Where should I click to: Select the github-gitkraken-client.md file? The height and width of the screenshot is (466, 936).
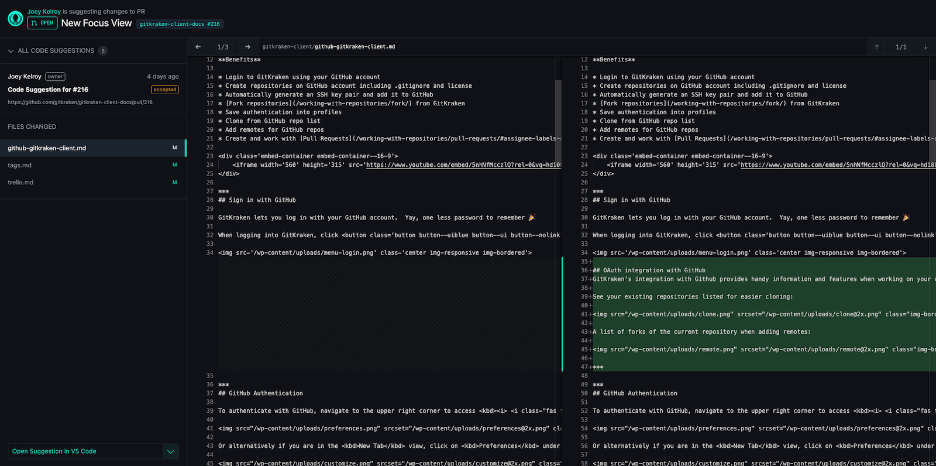click(x=93, y=148)
